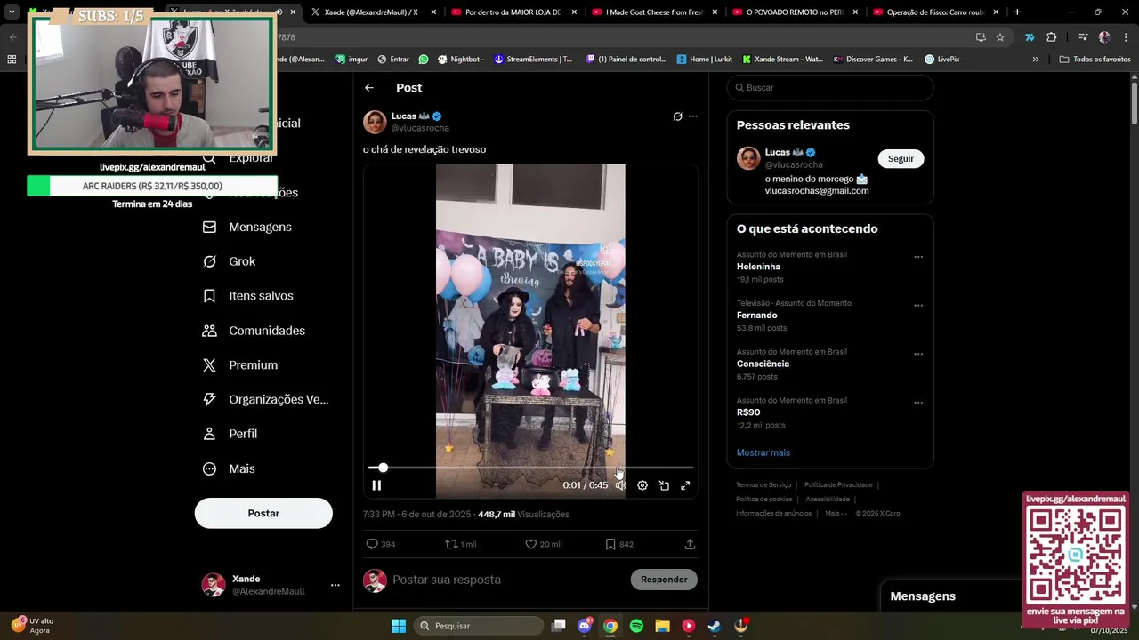Screen dimensions: 1139x640
Task: Click the Responder button
Action: click(x=664, y=580)
